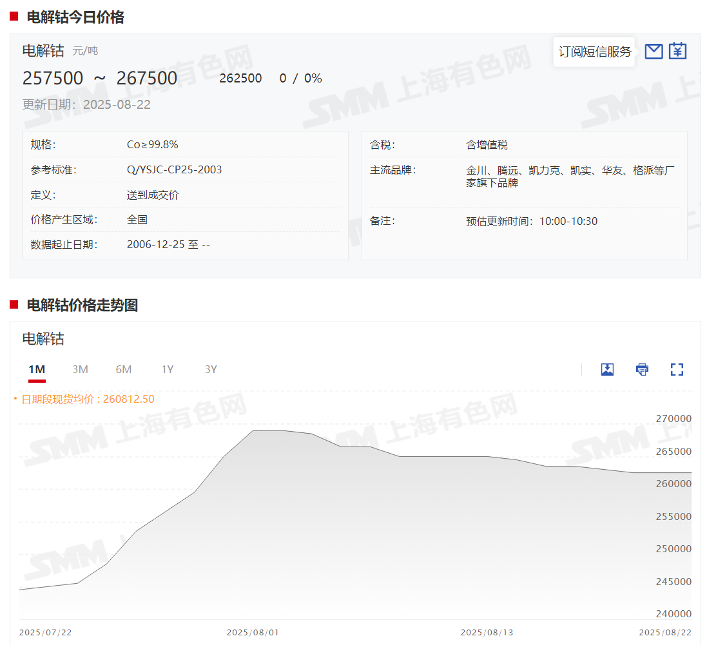The height and width of the screenshot is (645, 707).
Task: View the 3Y price history
Action: click(x=211, y=369)
